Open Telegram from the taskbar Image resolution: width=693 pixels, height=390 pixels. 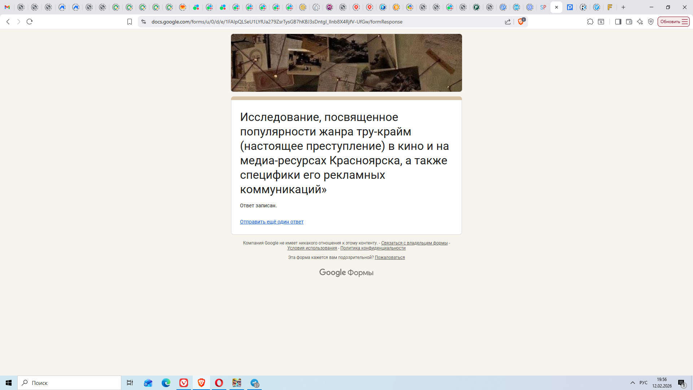pyautogui.click(x=254, y=383)
